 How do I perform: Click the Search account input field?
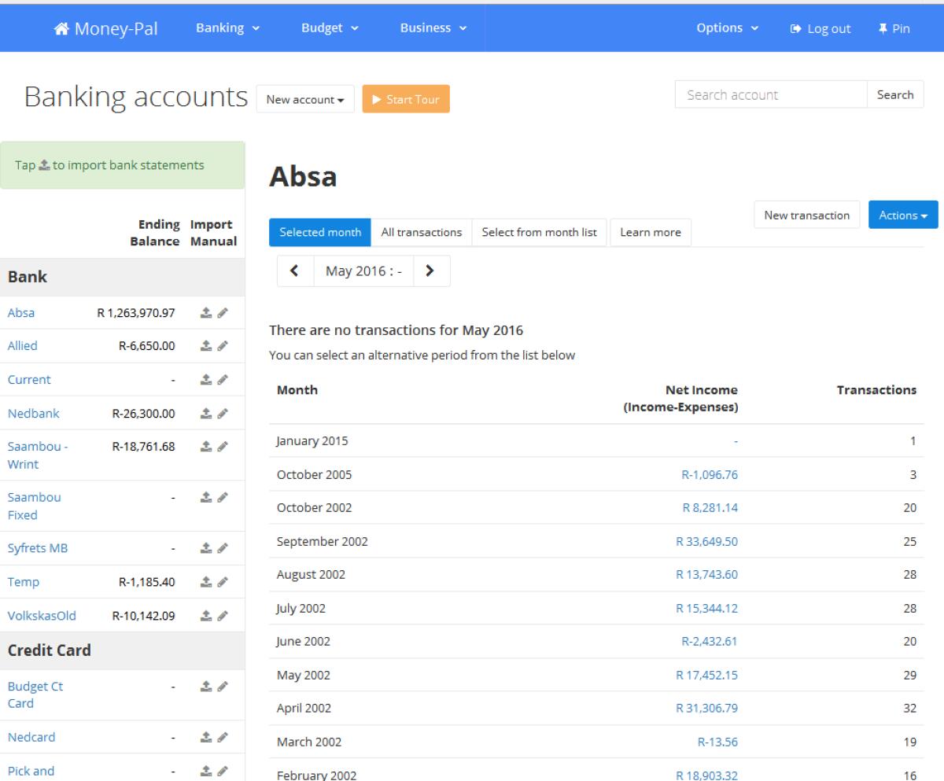tap(770, 95)
